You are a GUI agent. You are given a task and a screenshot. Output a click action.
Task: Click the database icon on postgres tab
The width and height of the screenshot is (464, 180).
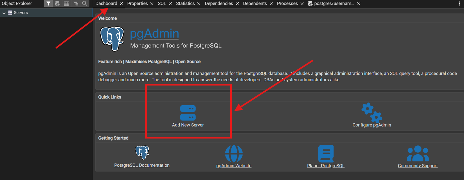[x=310, y=3]
